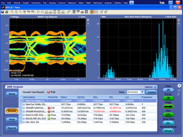Click the Expand button next to View

pos(152,92)
